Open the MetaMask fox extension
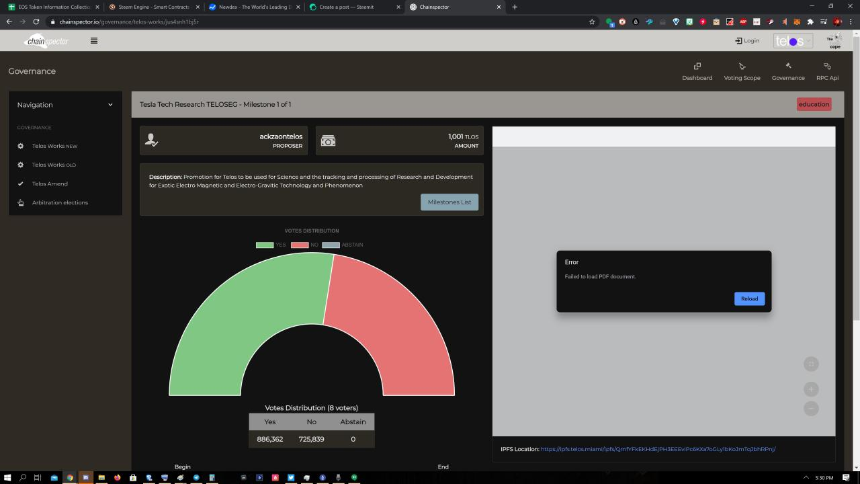Image resolution: width=860 pixels, height=484 pixels. tap(797, 22)
